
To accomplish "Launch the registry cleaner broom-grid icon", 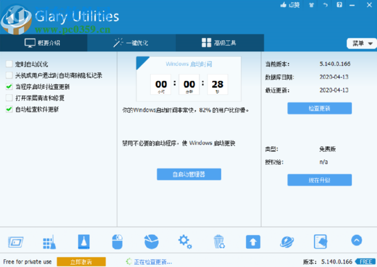I will point(49,242).
